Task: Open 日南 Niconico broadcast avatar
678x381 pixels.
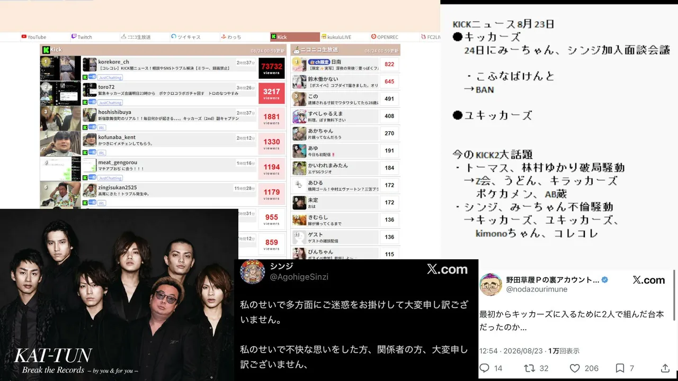Action: [x=300, y=65]
